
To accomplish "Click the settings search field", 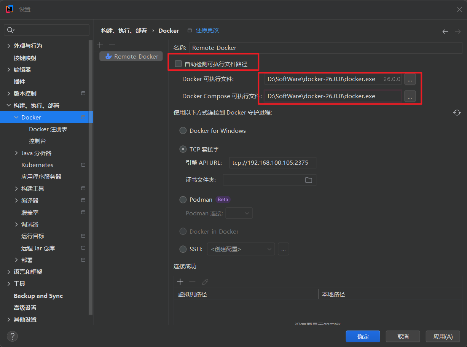I will point(46,30).
